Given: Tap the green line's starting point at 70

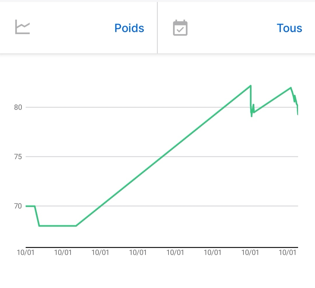Looking at the screenshot, I should tap(27, 206).
